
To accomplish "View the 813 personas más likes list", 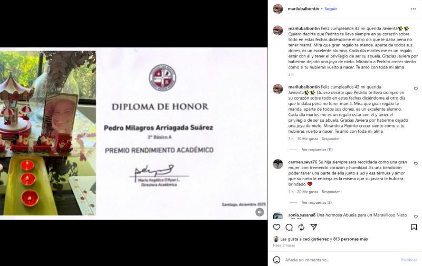I will pyautogui.click(x=350, y=239).
